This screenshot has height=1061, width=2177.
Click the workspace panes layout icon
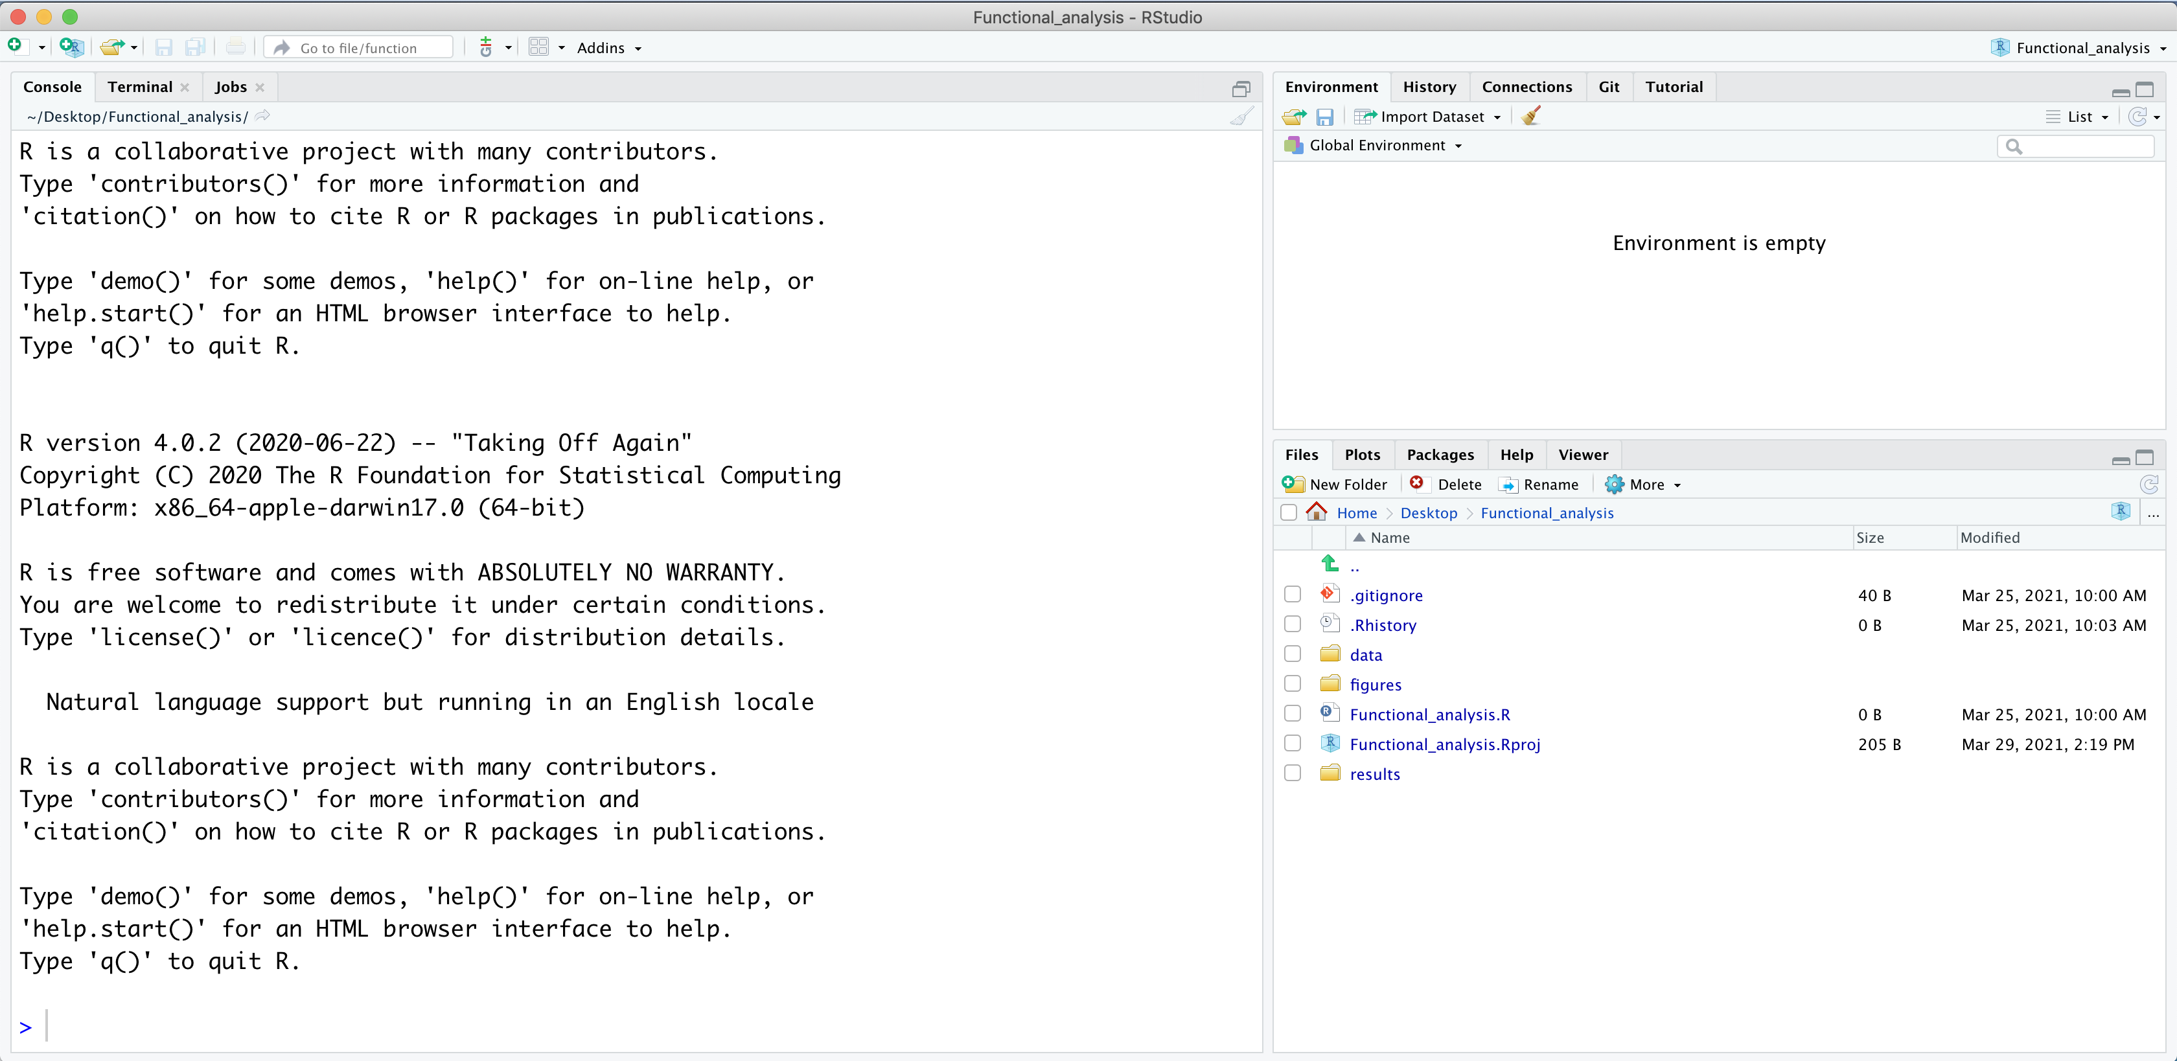538,47
